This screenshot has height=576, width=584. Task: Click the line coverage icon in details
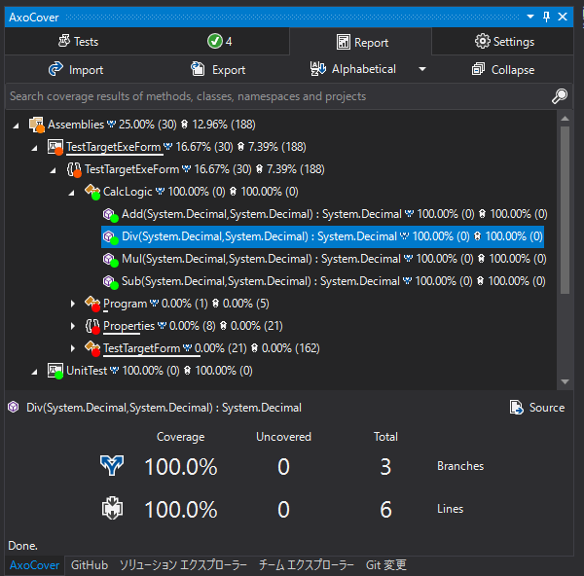point(112,508)
